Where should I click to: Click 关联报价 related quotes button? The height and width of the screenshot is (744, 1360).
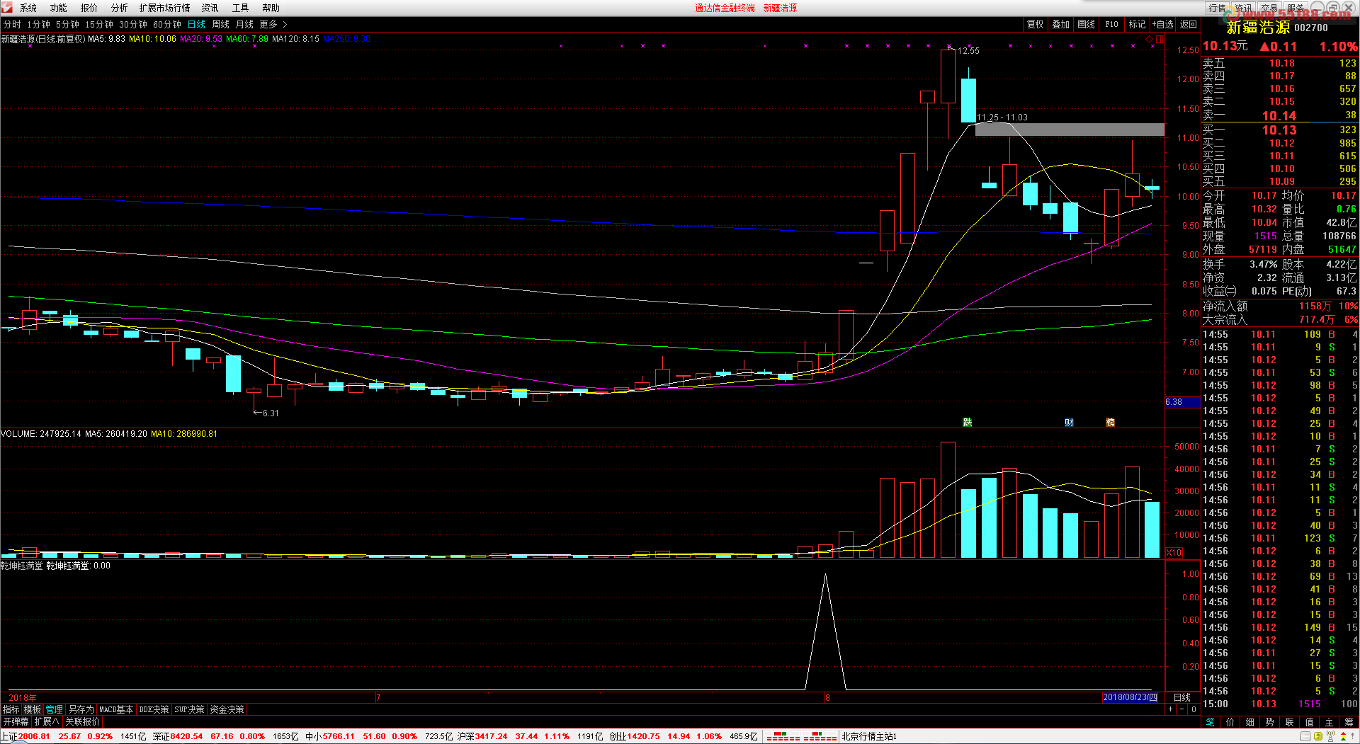[x=83, y=722]
